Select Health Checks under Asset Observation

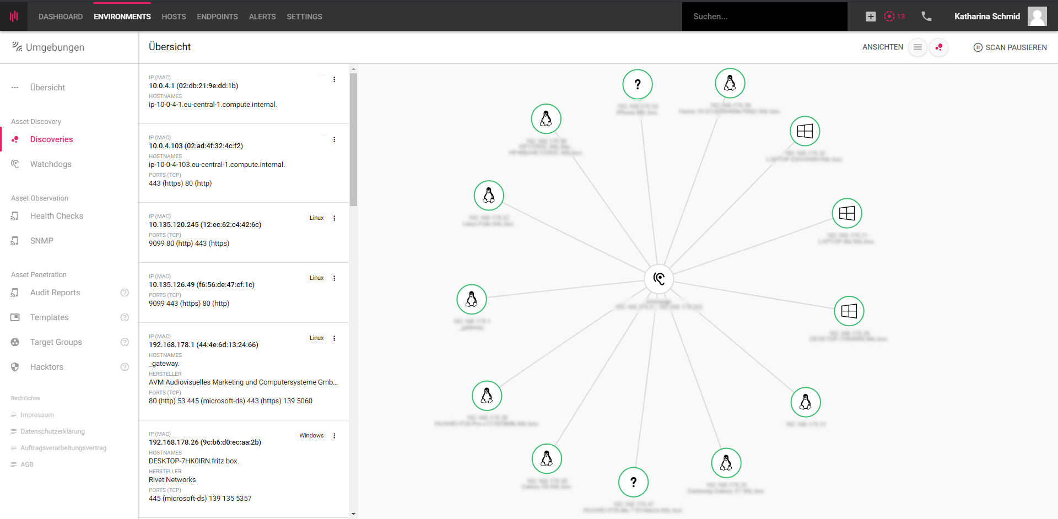57,215
